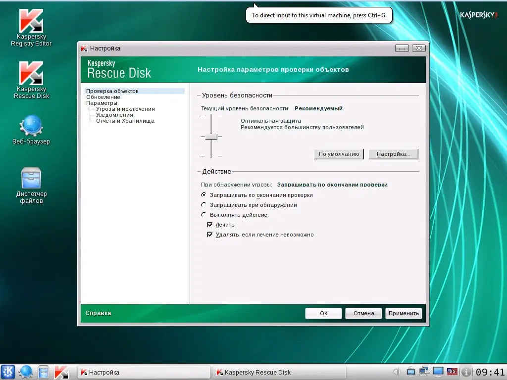
Task: Click the removable device tray icon
Action: coord(410,372)
